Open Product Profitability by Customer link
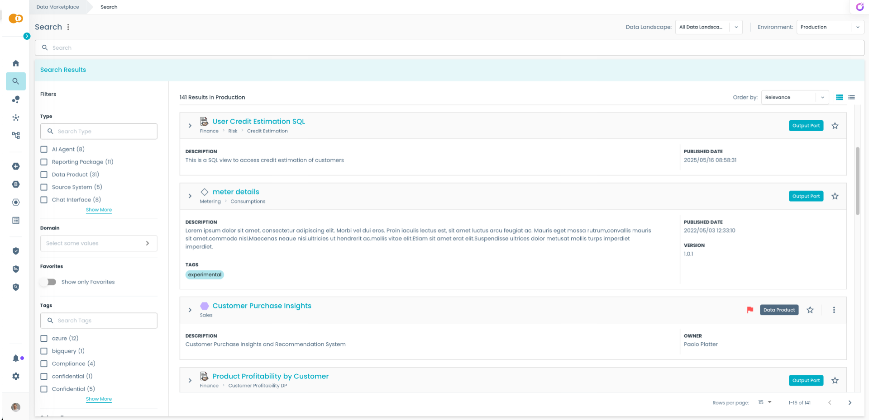The width and height of the screenshot is (869, 420). click(270, 376)
